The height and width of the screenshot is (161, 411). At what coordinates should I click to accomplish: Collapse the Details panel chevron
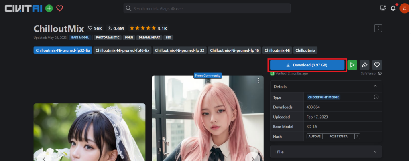[x=375, y=86]
